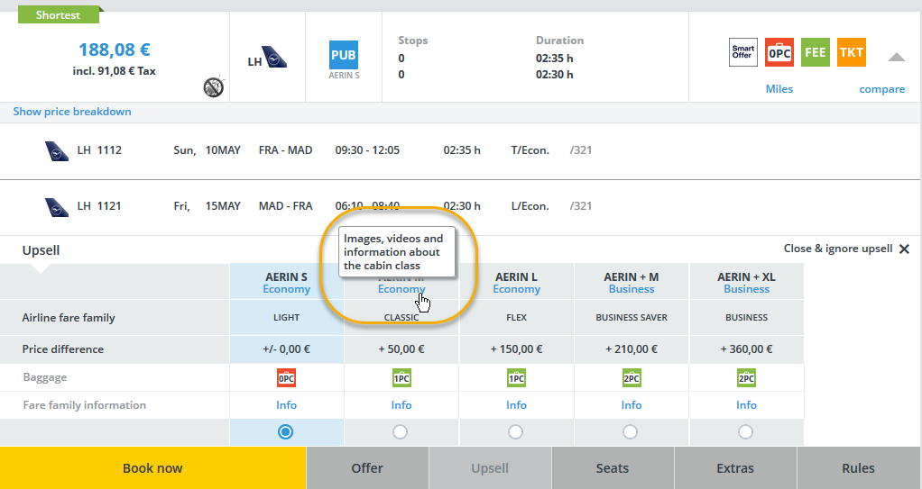Click the blue PUB fare icon
Viewport: 922px width, 489px height.
coord(344,55)
